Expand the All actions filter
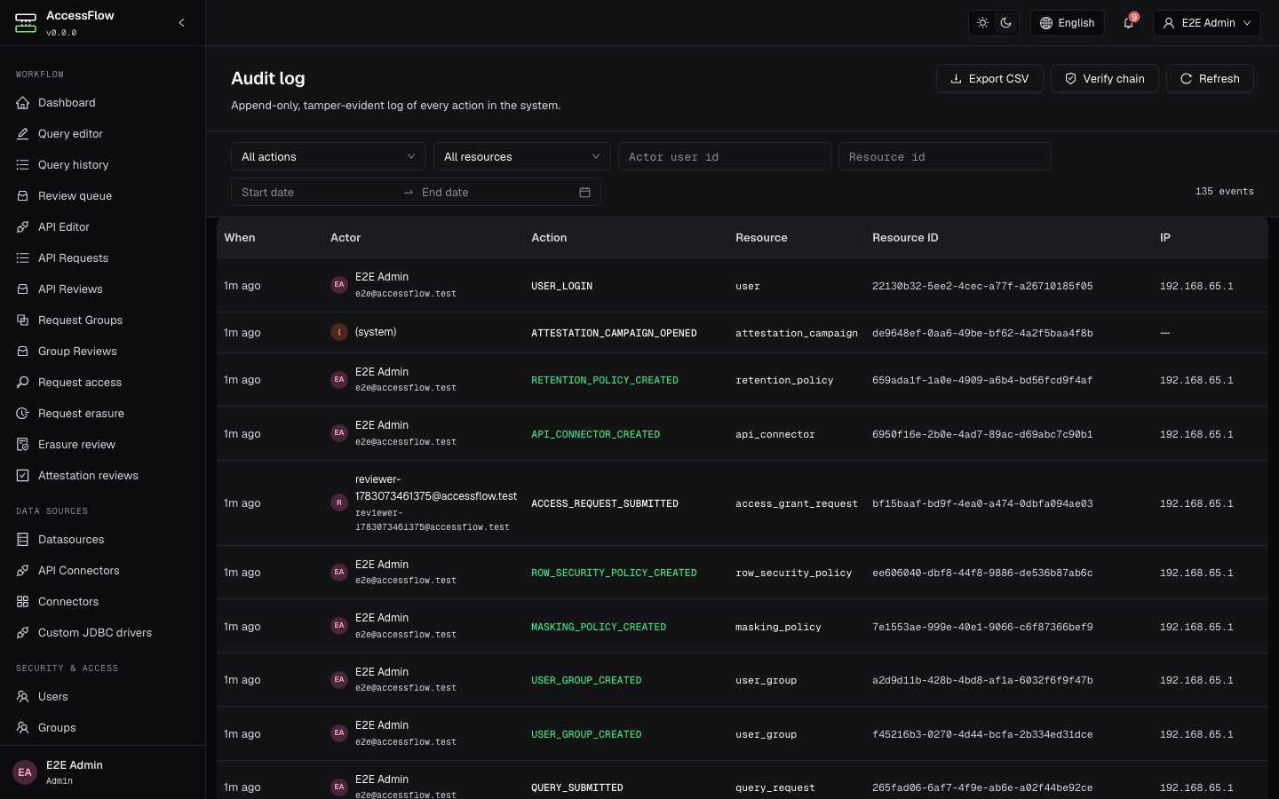The height and width of the screenshot is (799, 1279). pyautogui.click(x=329, y=156)
